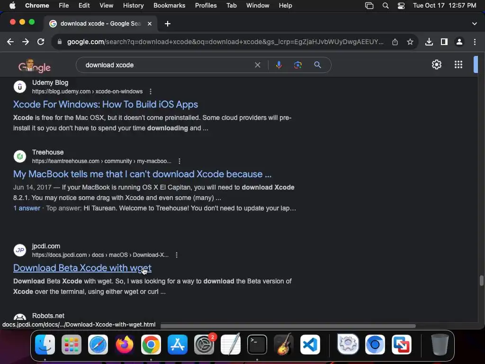485x364 pixels.
Task: Open more options for Udemy Blog result
Action: (x=151, y=91)
